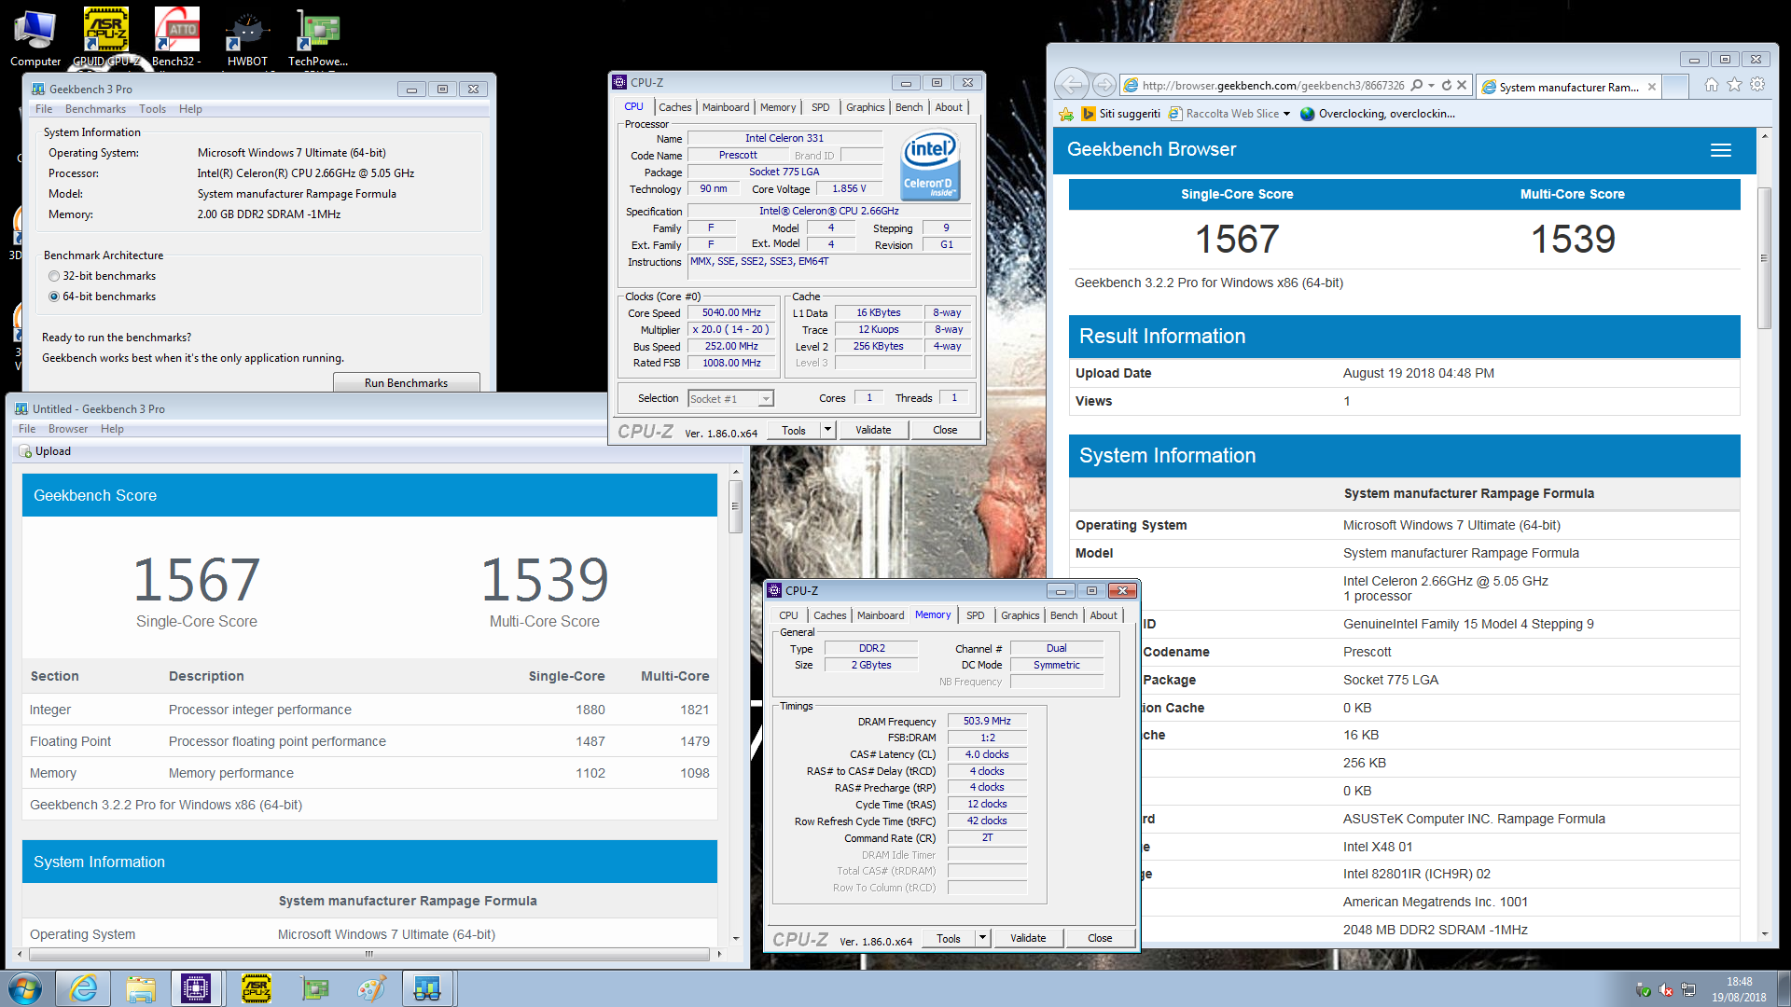Switch to the Geekbench taskbar button
The height and width of the screenshot is (1007, 1791).
coord(428,988)
